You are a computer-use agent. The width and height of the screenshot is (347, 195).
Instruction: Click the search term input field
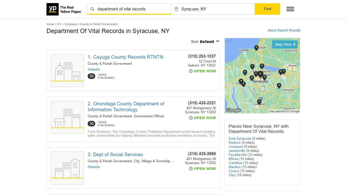pos(129,9)
